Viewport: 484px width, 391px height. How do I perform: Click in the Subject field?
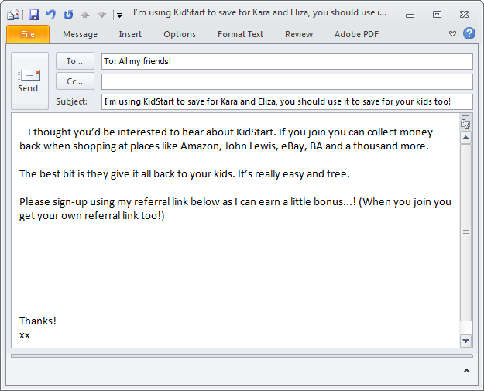[287, 101]
